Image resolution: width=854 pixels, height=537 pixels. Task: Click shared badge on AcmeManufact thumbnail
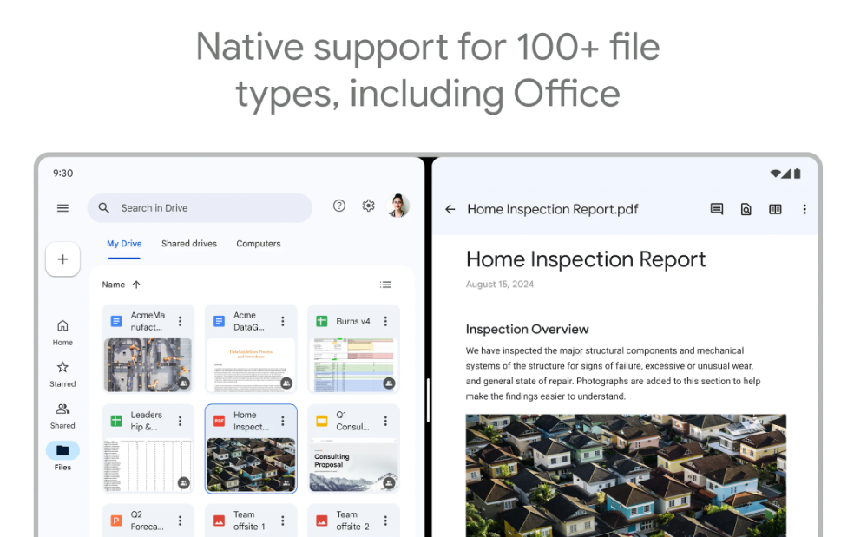pyautogui.click(x=184, y=383)
